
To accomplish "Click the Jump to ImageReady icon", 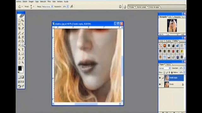I will point(21,86).
